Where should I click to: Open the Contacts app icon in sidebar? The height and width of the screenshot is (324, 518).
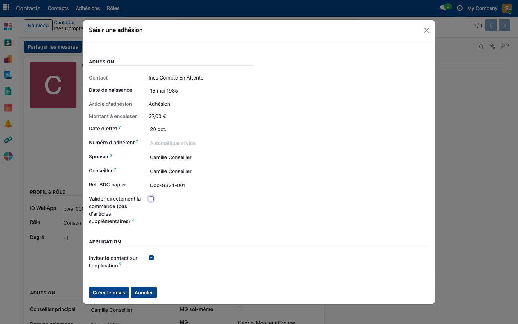tap(8, 42)
